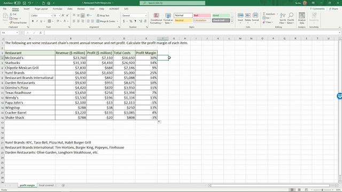Toggle Italic formatting

[x=37, y=21]
